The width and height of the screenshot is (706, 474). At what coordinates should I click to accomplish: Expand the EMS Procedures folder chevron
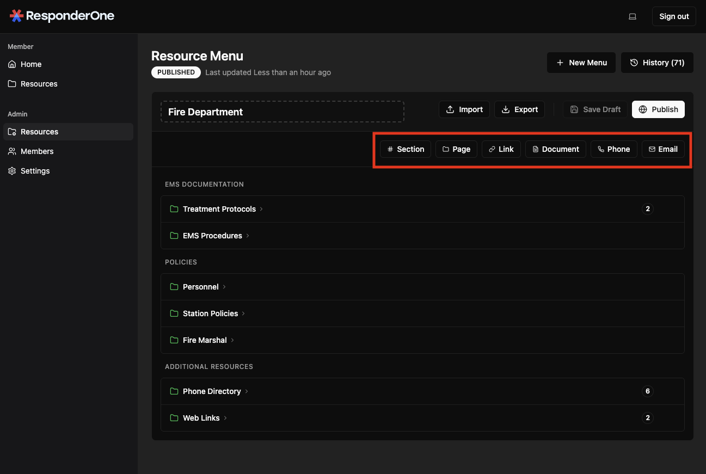pos(248,236)
